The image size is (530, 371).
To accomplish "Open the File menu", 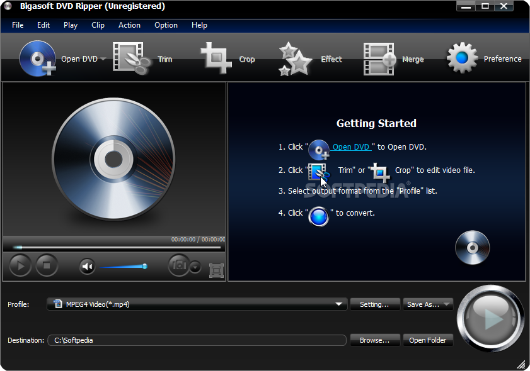I will click(18, 25).
